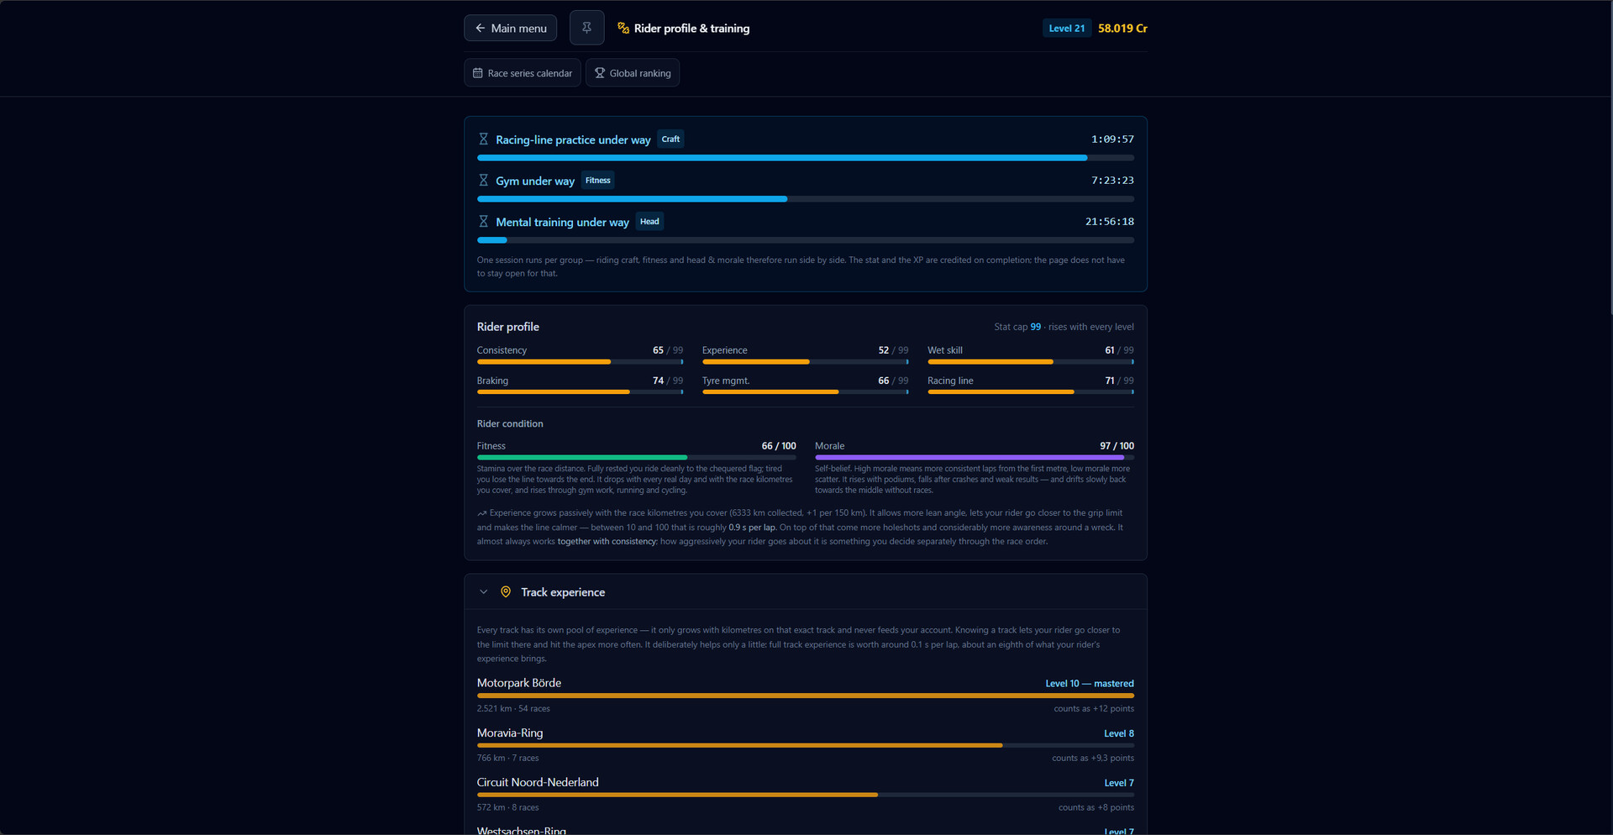Screen dimensions: 1613x835
Task: Click the Tyre mgmt. stat label
Action: (726, 381)
